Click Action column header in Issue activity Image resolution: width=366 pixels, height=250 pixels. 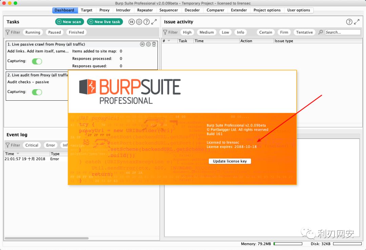click(x=256, y=41)
